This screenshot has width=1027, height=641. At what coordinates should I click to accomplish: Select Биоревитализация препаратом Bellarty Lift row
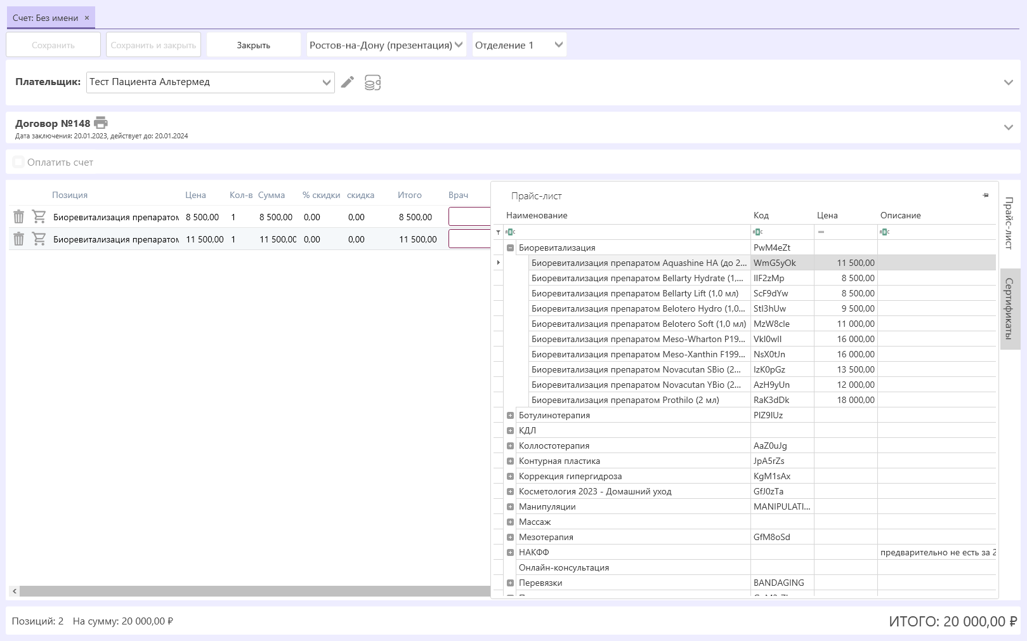(762, 293)
